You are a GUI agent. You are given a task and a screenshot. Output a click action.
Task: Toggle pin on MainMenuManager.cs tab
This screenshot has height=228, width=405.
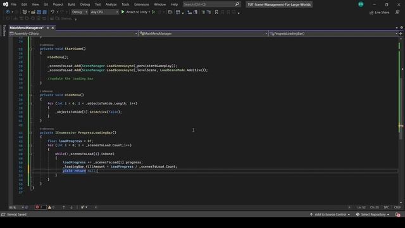coord(48,28)
